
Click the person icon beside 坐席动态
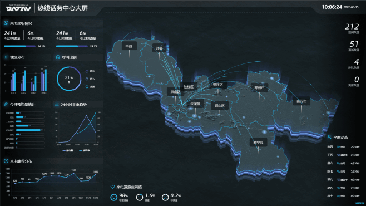tap(329, 137)
